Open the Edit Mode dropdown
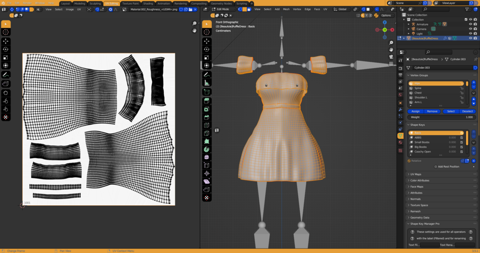This screenshot has width=480, height=253. pos(223,9)
